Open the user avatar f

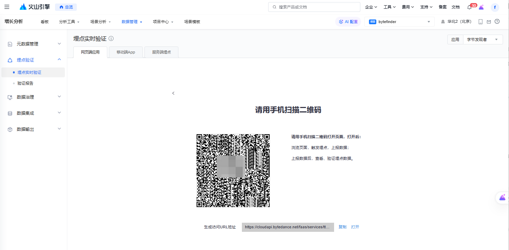point(495,7)
